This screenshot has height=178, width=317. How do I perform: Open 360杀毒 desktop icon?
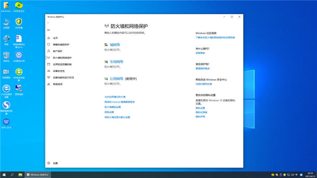tap(19, 24)
